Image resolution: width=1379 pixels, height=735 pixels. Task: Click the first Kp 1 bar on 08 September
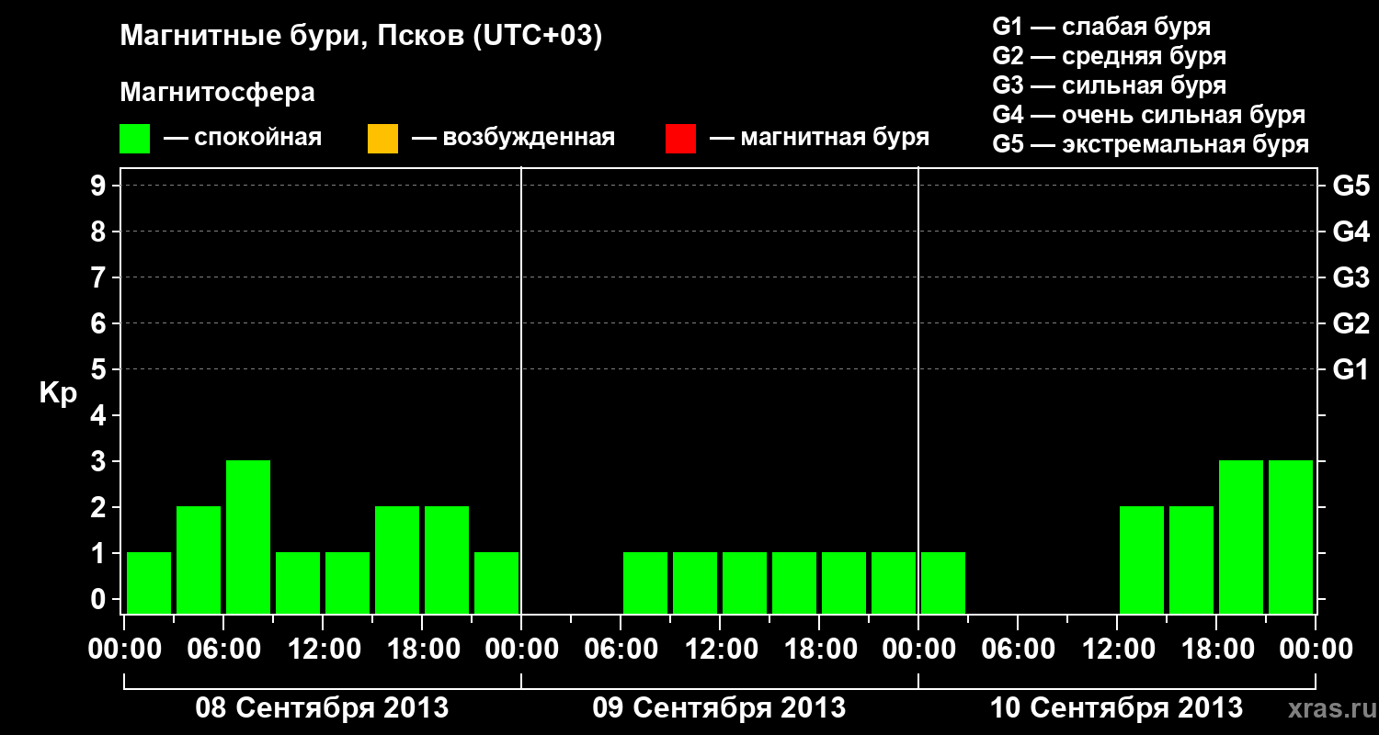[149, 582]
